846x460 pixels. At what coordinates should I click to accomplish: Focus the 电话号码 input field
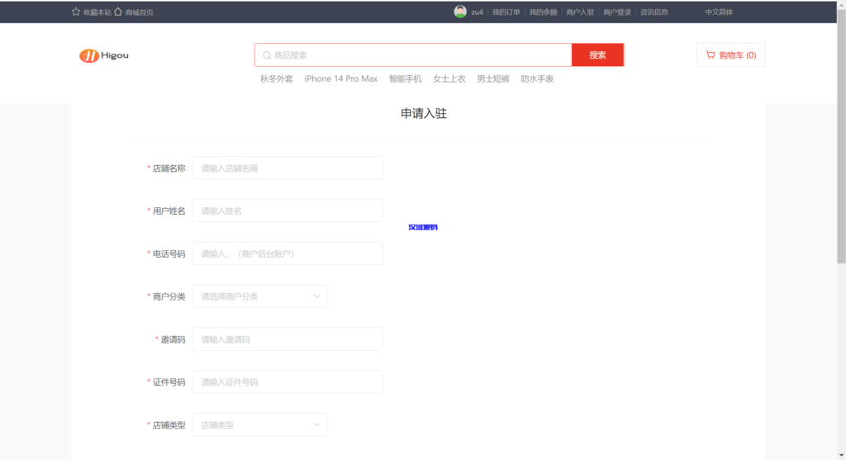click(288, 254)
